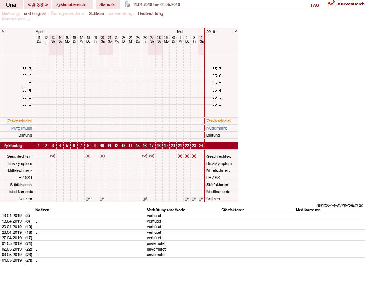365x284 pixels.
Task: Open note icon on cycle day 8
Action: point(88,198)
